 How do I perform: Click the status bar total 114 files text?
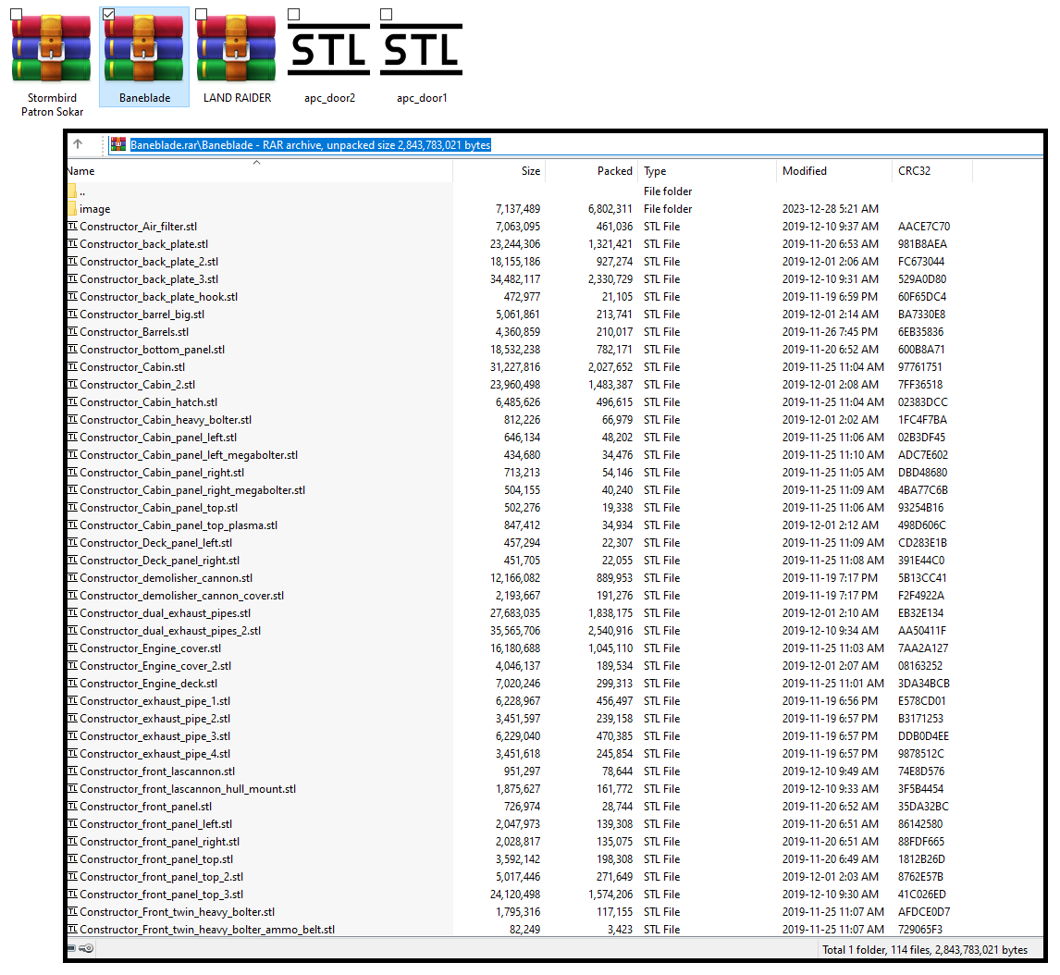(925, 950)
